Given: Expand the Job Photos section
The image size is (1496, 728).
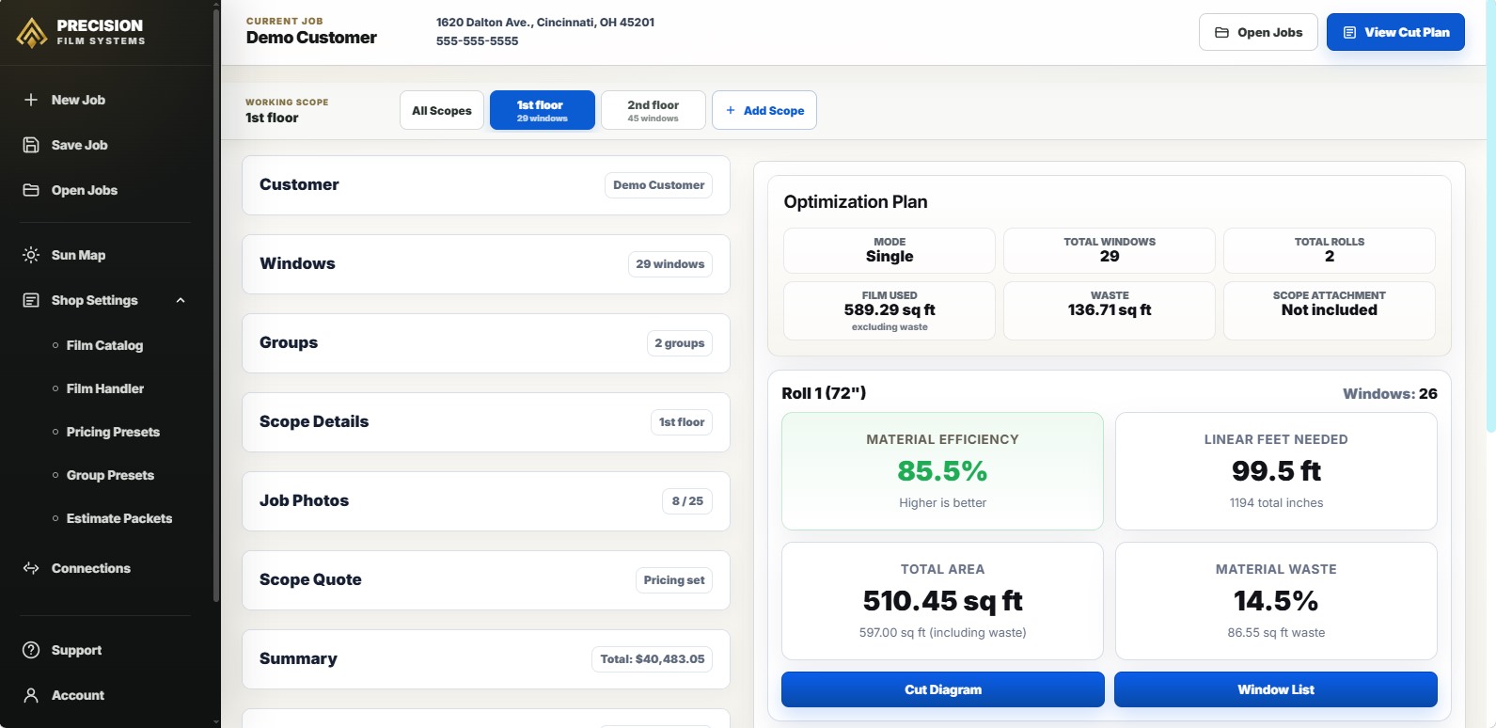Looking at the screenshot, I should click(486, 501).
